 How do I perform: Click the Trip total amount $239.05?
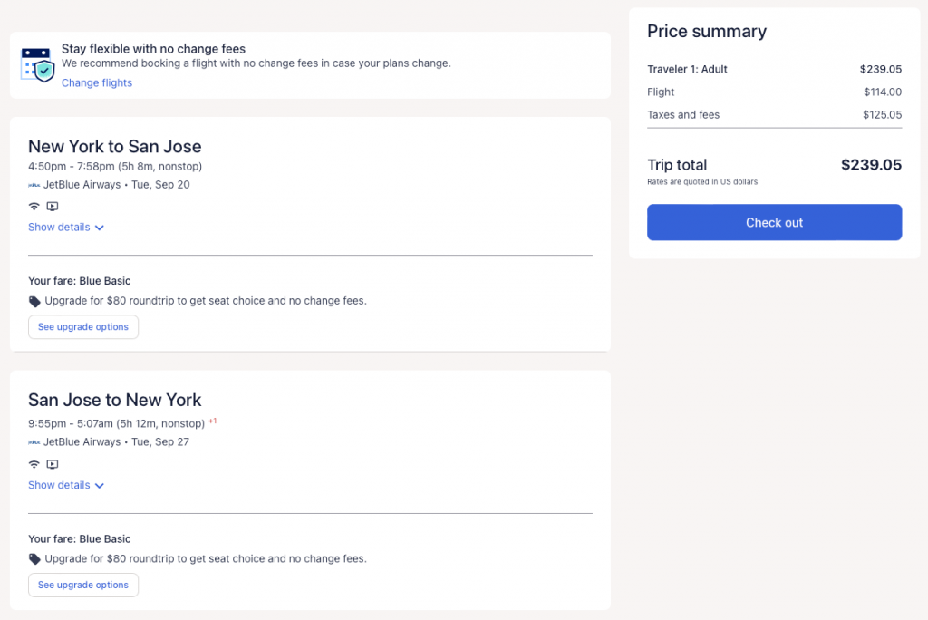(x=871, y=165)
